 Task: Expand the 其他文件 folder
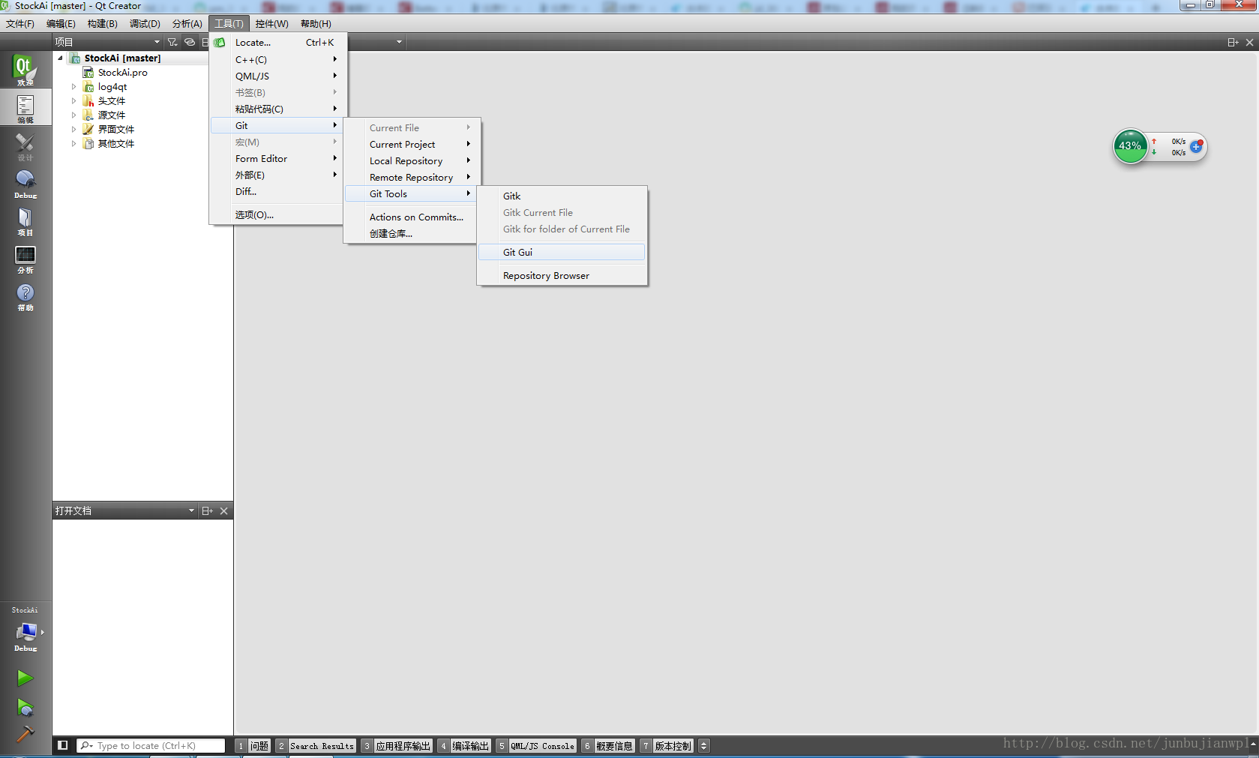point(73,144)
